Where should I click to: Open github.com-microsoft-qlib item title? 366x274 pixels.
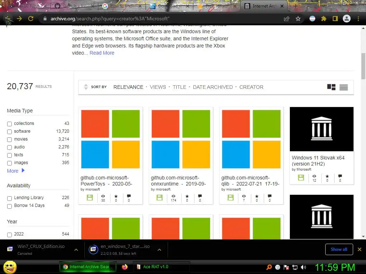coord(250,181)
